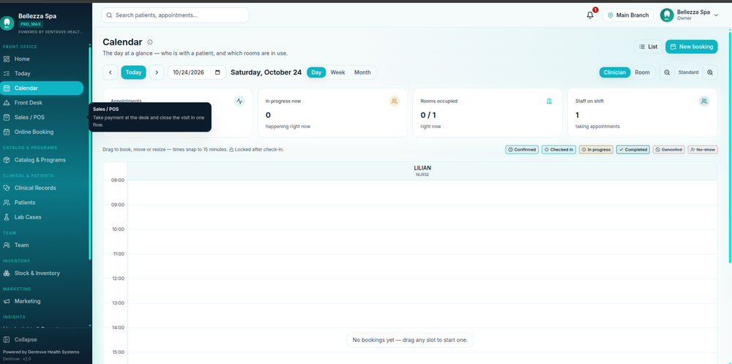Screen dimensions: 732x364
Task: Click the date picker calendar icon
Action: coord(217,72)
